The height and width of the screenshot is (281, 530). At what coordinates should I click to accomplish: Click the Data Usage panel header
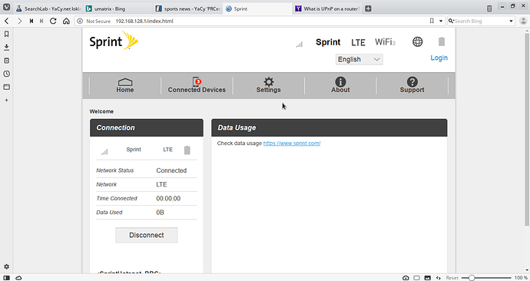(x=330, y=127)
